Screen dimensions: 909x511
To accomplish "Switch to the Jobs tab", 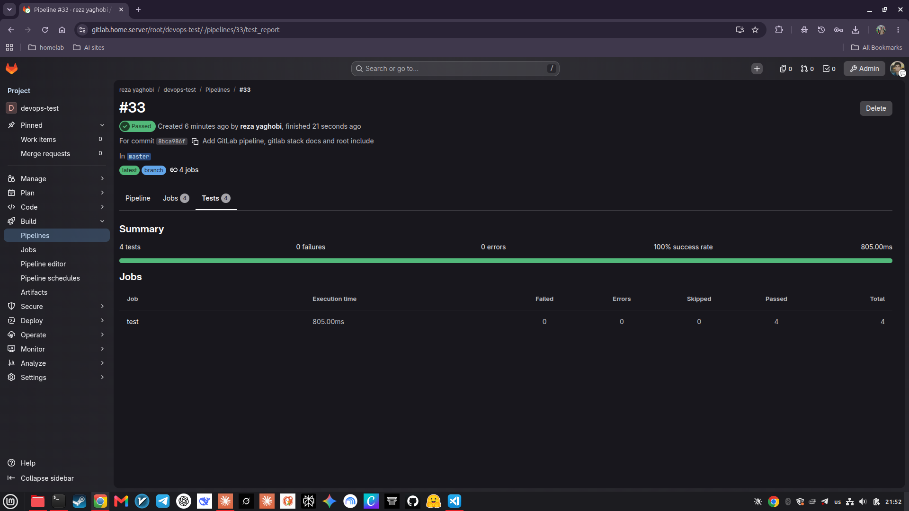I will click(176, 198).
